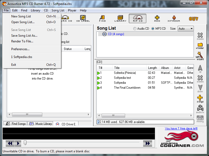This screenshot has height=156, width=209.
Task: Open the Edit menu
Action: 15,10
